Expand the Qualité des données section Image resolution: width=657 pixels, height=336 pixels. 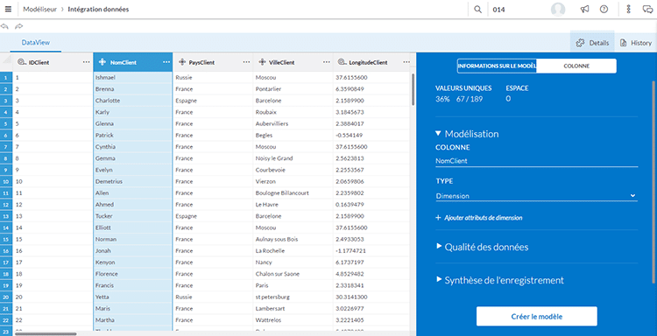(x=439, y=247)
